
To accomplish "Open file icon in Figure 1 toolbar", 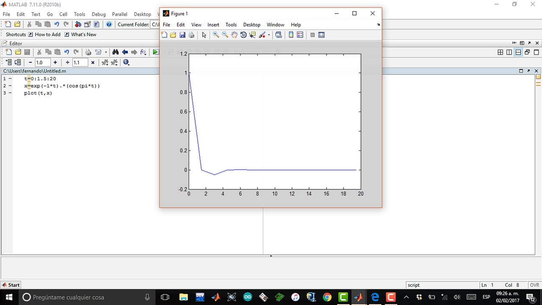I will coord(173,35).
